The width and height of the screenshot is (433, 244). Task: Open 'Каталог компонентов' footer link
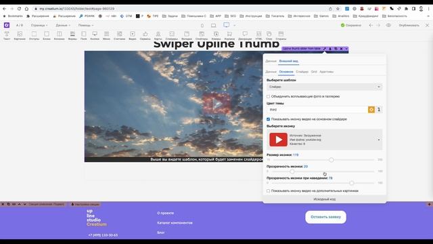click(175, 223)
